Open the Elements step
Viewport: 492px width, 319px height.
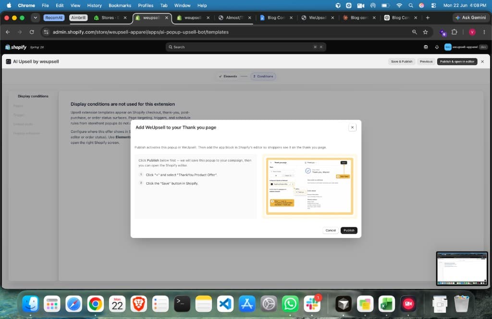[x=228, y=76]
